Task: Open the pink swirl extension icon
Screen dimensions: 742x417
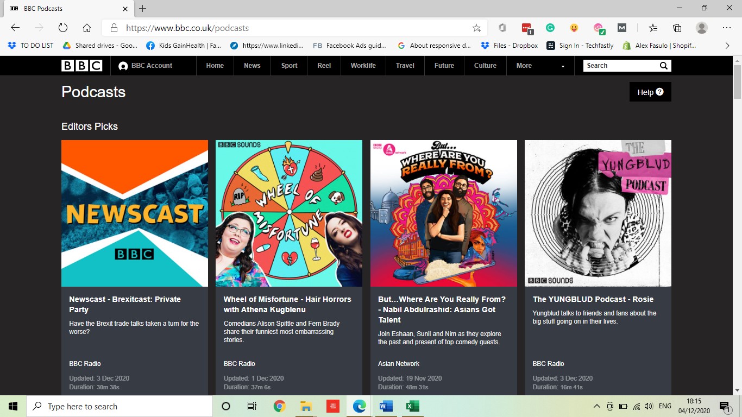Action: 598,28
